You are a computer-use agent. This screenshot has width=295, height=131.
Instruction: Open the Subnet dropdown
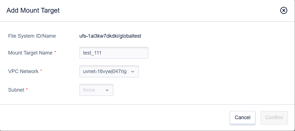pos(96,90)
